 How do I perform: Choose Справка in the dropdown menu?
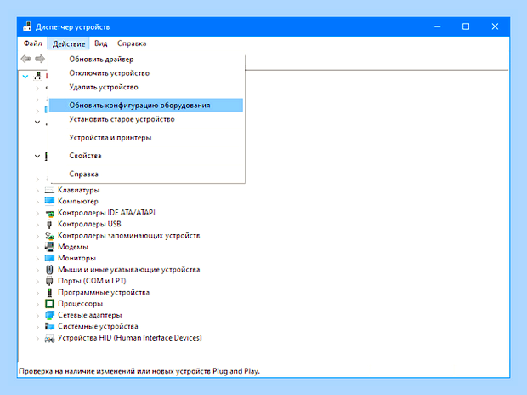pyautogui.click(x=146, y=175)
